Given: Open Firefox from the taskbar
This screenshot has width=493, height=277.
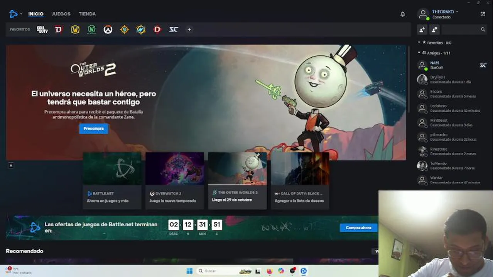Looking at the screenshot, I should pos(269,271).
